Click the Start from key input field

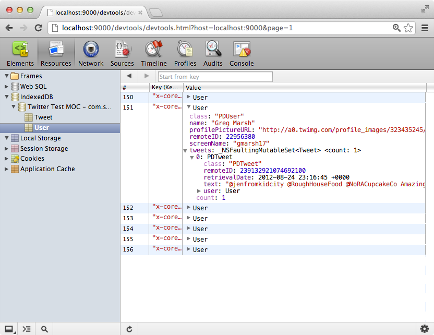click(215, 76)
